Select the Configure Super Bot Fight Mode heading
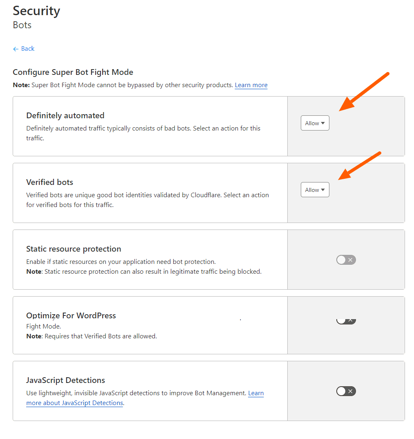Image resolution: width=414 pixels, height=439 pixels. point(73,72)
